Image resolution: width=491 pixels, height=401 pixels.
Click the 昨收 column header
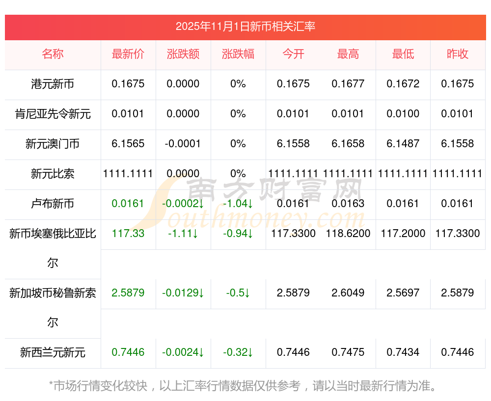(x=458, y=54)
